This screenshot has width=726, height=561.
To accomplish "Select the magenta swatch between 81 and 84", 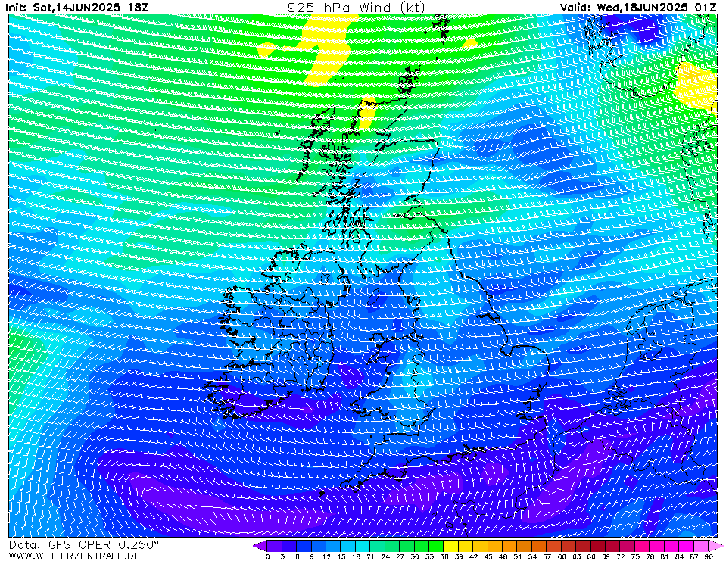I will click(671, 545).
